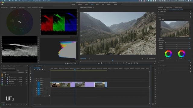Show next Look preview with right arrow

[x=188, y=29]
